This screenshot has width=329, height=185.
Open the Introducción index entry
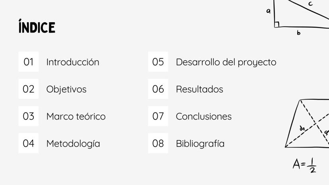73,62
